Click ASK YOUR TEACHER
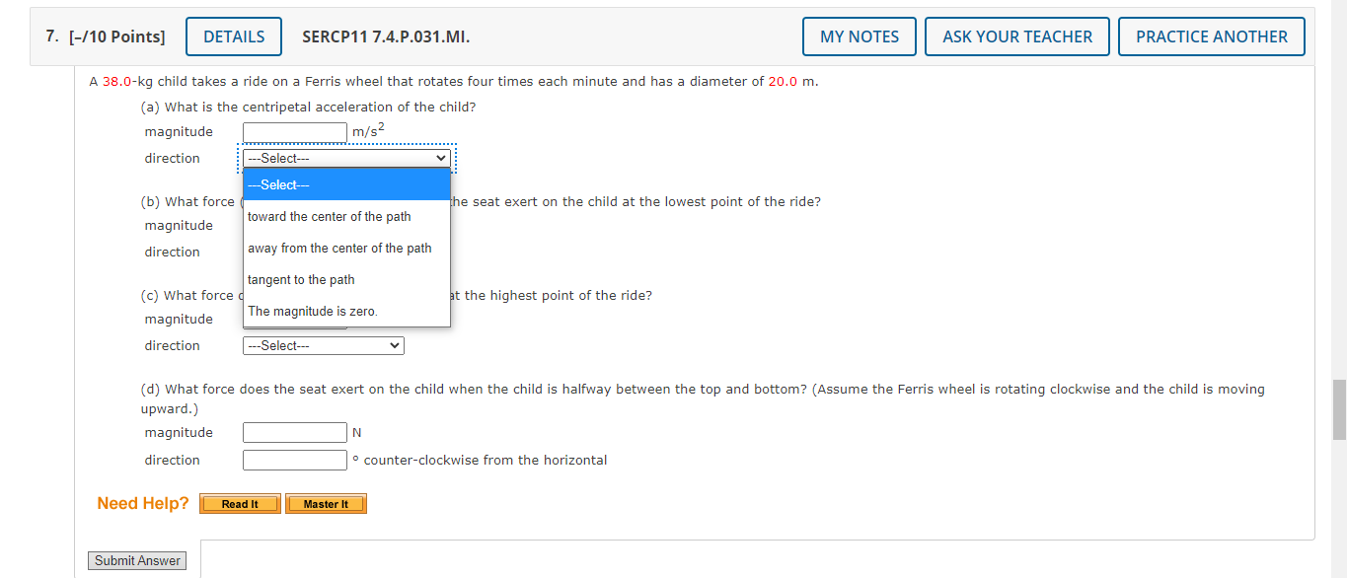Screen dimensions: 1347x578 tap(1016, 36)
